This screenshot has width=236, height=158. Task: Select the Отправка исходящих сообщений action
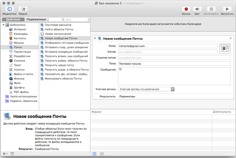point(65,52)
